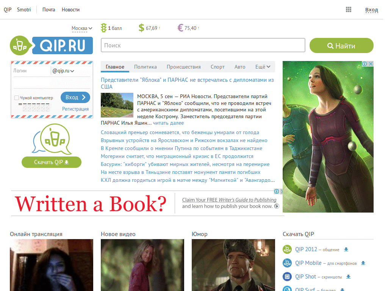
Task: Click the dollar rate 67,69 value
Action: [152, 28]
